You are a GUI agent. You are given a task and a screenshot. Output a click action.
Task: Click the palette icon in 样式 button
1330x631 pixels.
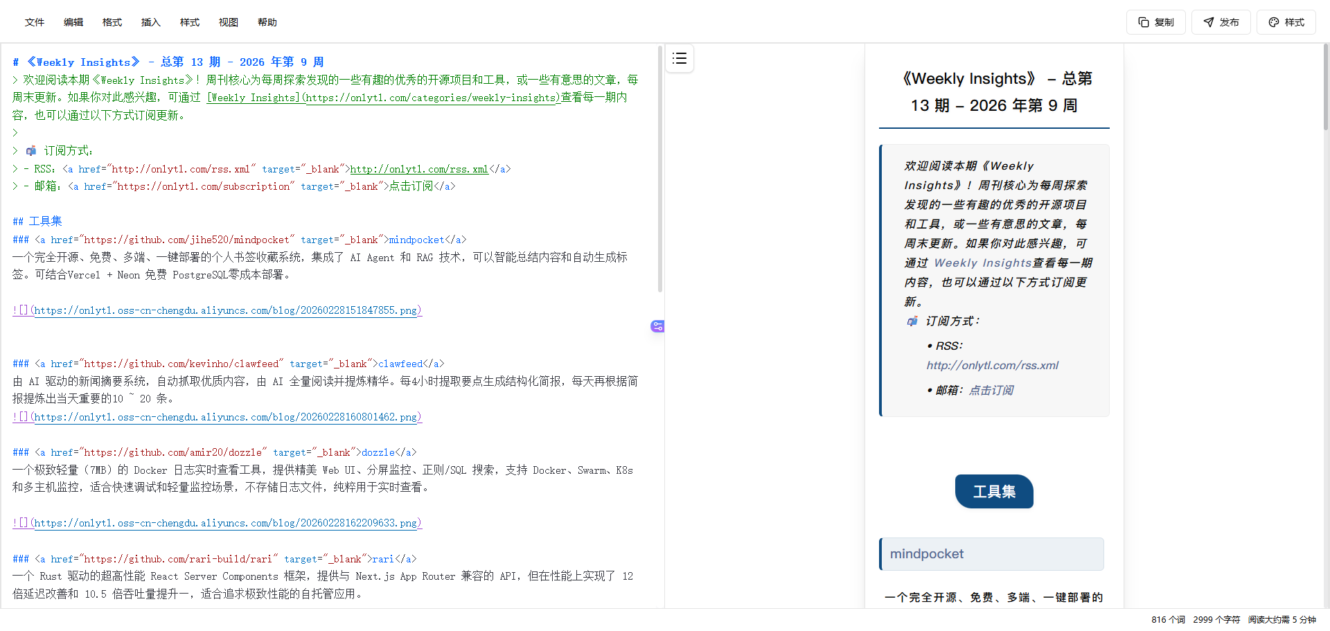click(1273, 22)
